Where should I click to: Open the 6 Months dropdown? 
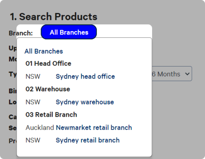click(x=172, y=74)
